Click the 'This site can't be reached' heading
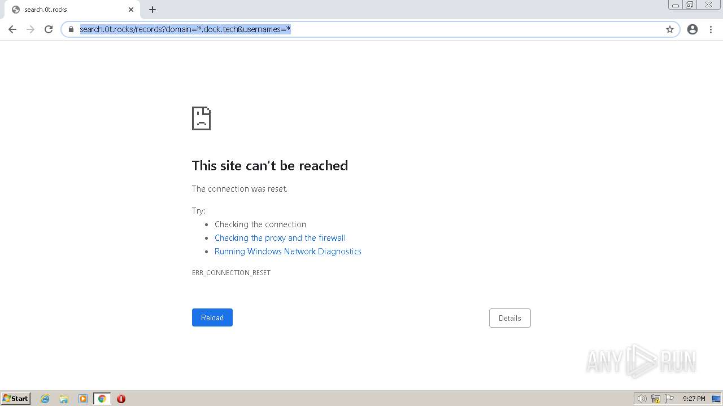 point(270,166)
